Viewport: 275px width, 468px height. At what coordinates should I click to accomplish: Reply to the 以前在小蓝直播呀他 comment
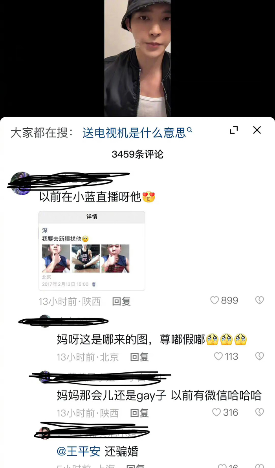[121, 302]
